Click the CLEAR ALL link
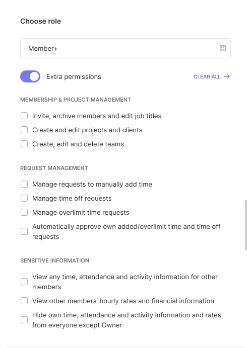The width and height of the screenshot is (251, 348). click(207, 76)
